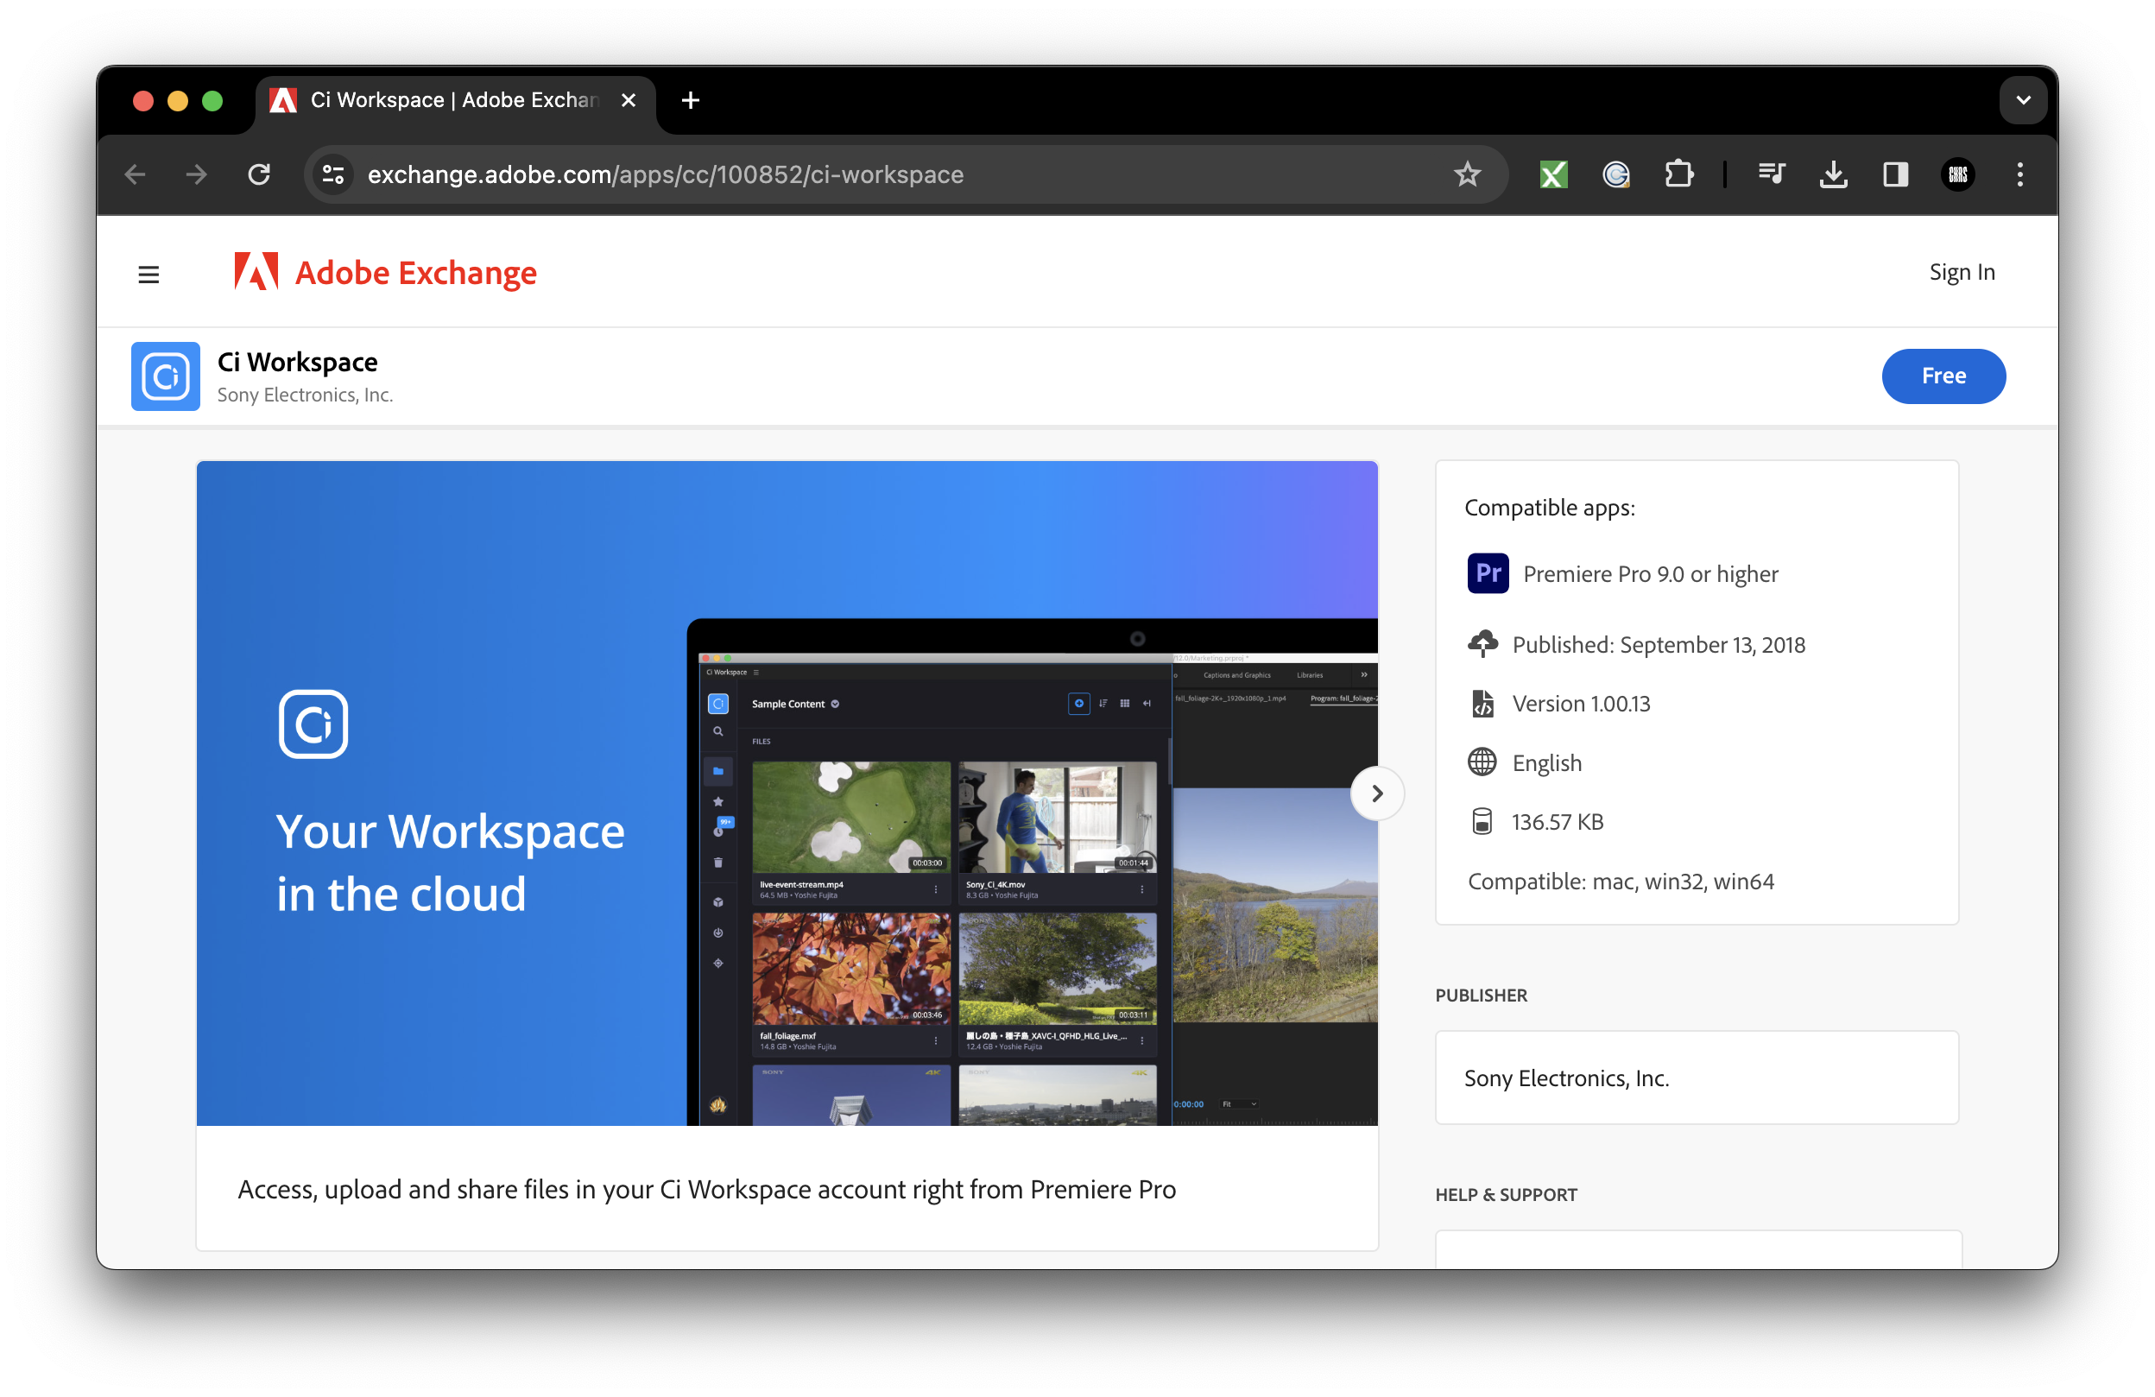This screenshot has height=1397, width=2155.
Task: Open the green X extension icon
Action: 1553,174
